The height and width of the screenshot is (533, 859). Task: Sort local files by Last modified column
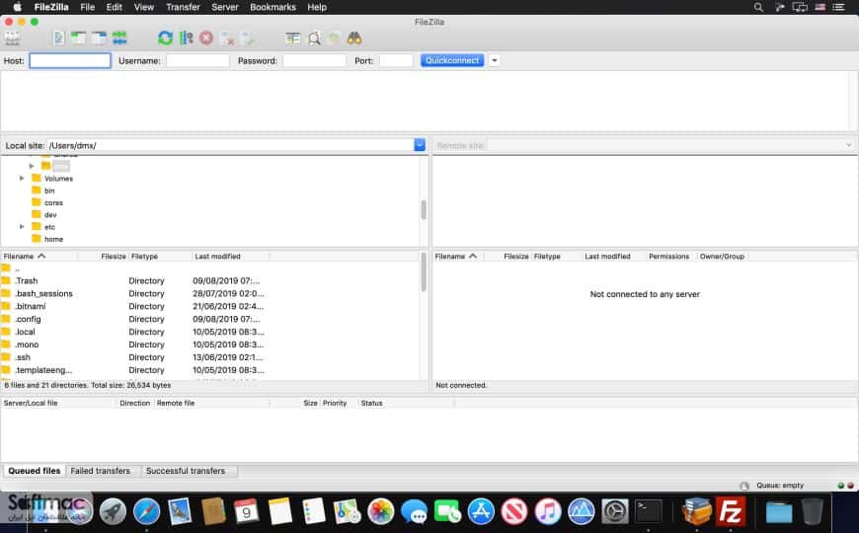pos(231,257)
